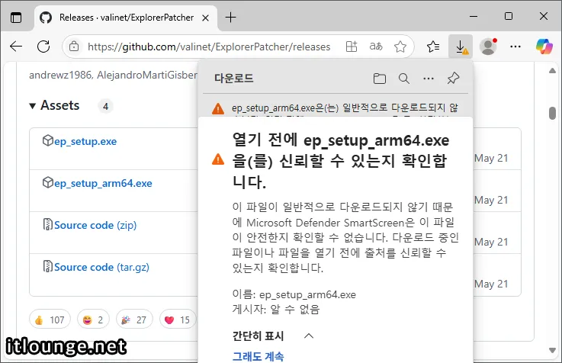Download ep_setup_arm64.exe asset

(x=103, y=183)
